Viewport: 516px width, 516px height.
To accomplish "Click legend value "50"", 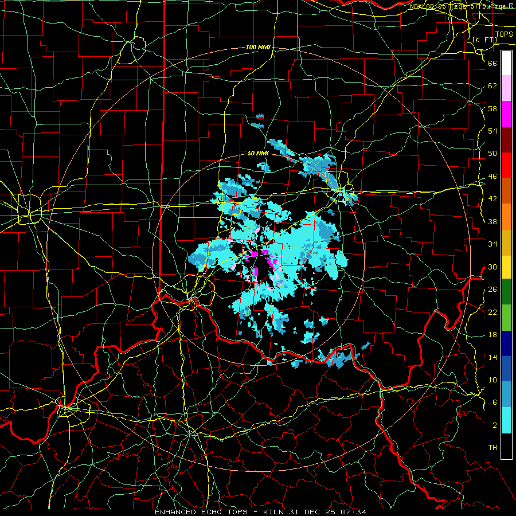I will click(x=492, y=154).
